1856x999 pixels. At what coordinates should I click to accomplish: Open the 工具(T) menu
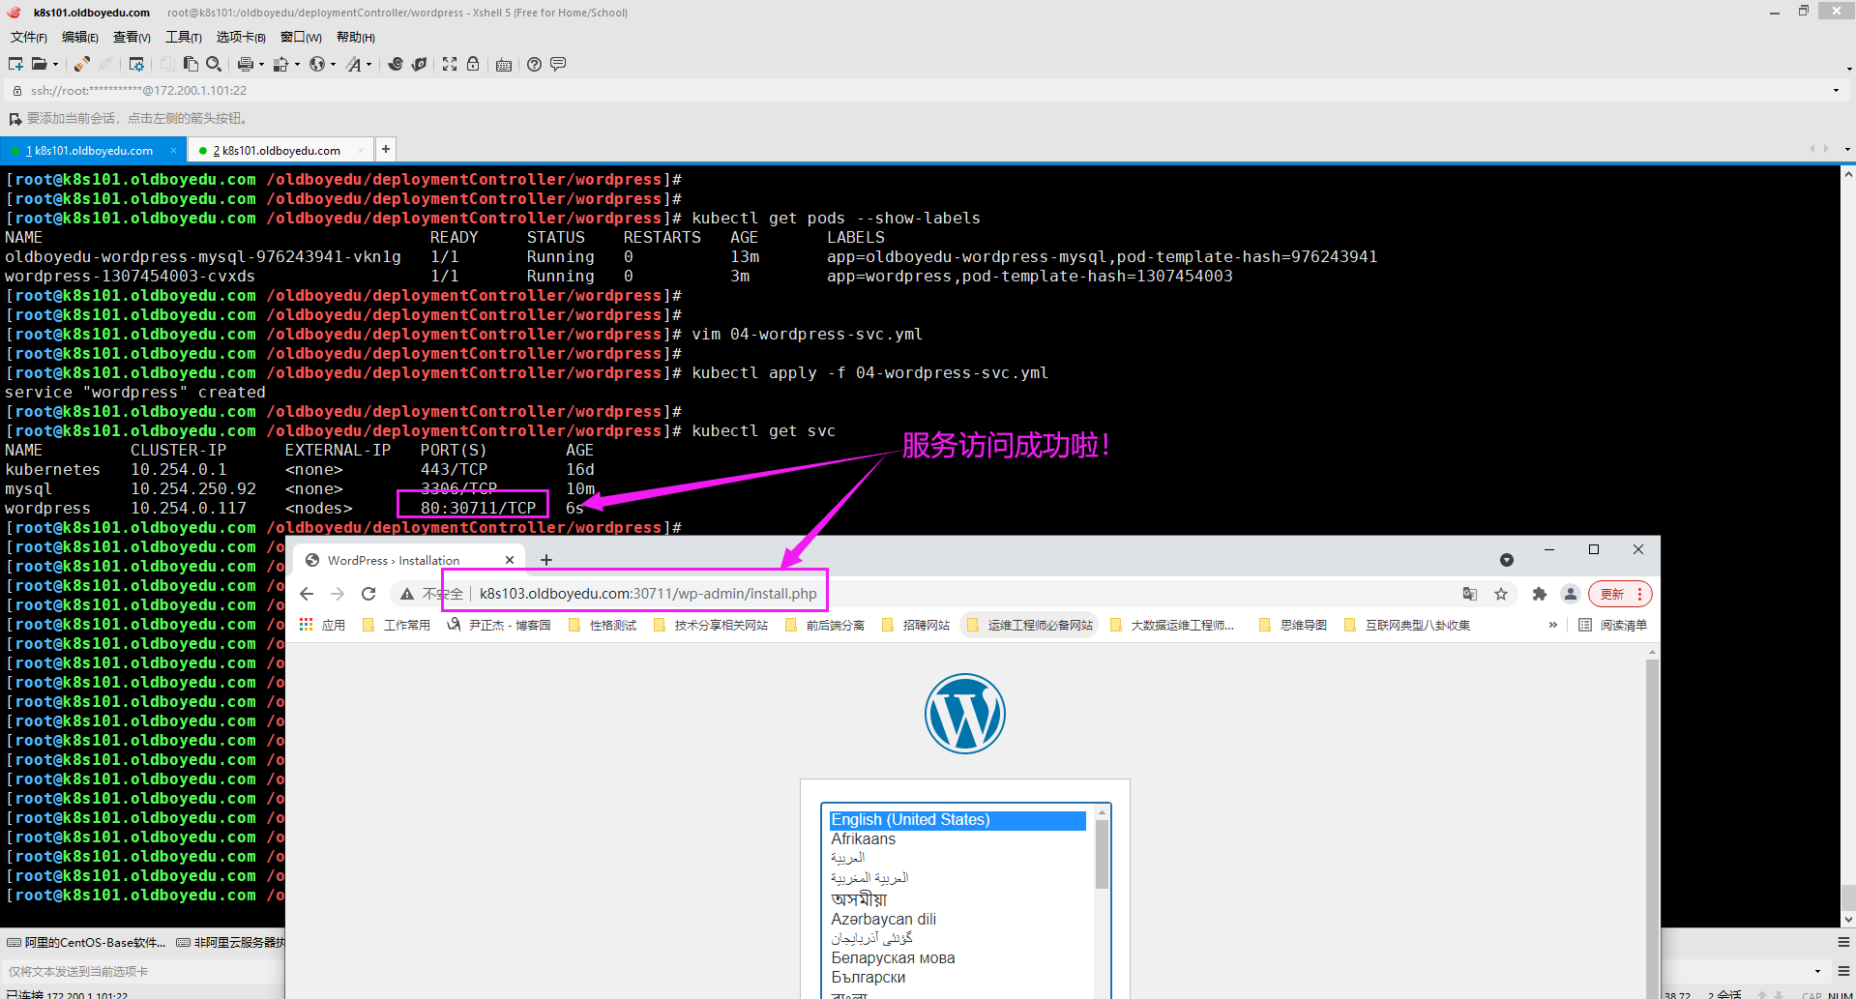183,37
